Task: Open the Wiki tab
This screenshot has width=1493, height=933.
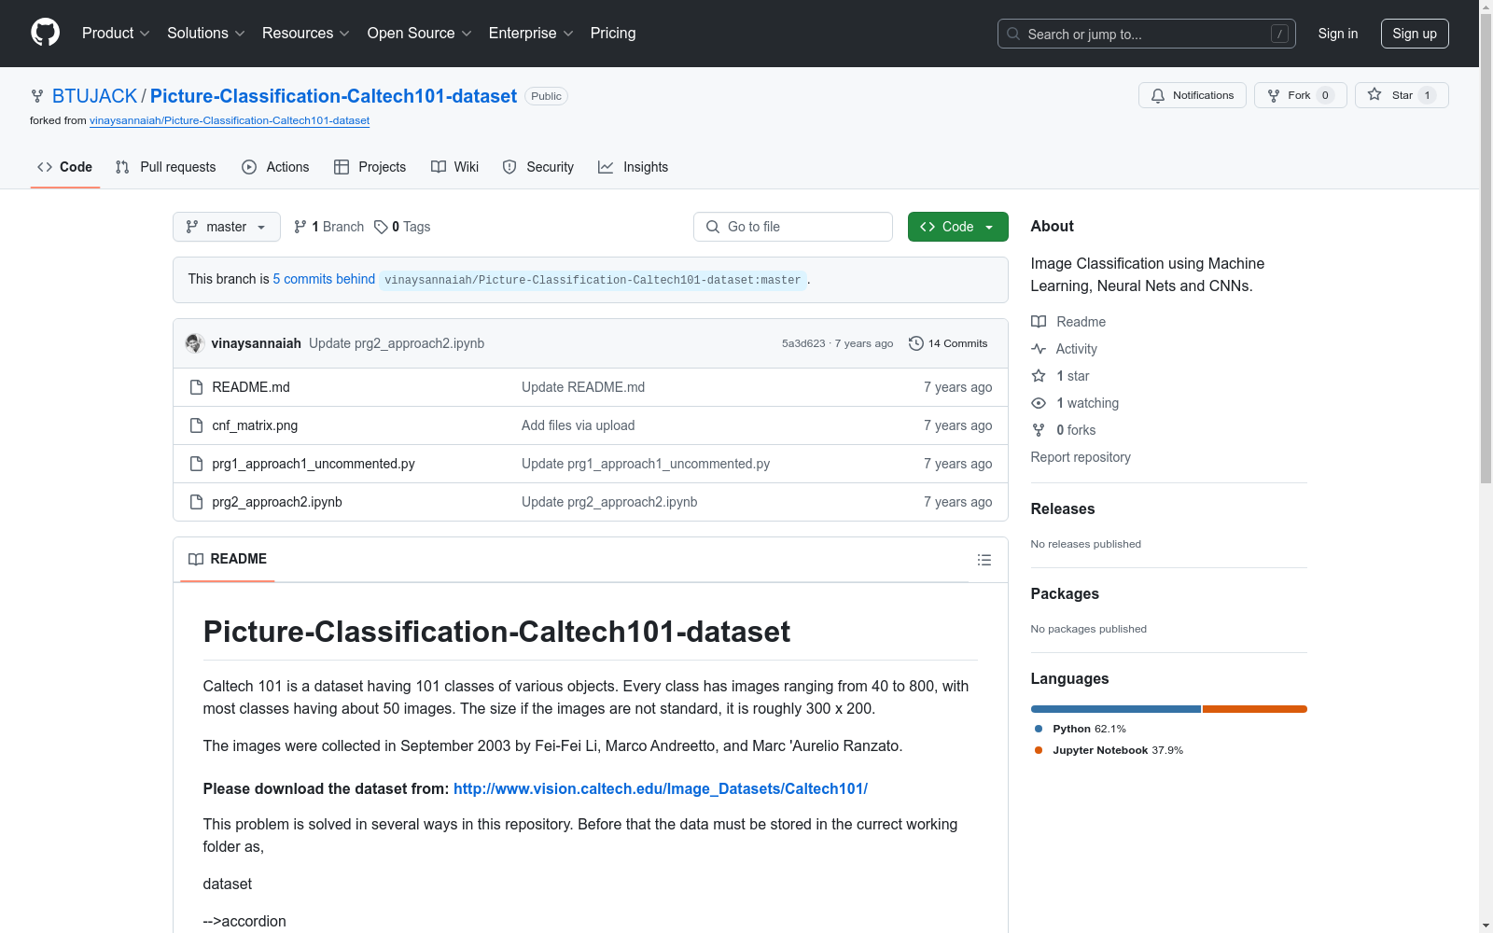Action: point(455,167)
